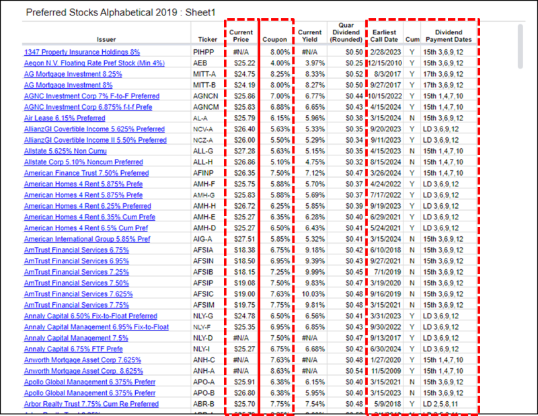Open the 1347 Property Insurance Holdings 8% link
This screenshot has width=538, height=416.
coord(82,53)
